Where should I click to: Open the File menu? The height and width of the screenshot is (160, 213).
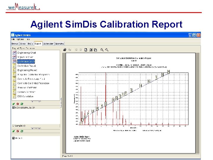click(13, 39)
